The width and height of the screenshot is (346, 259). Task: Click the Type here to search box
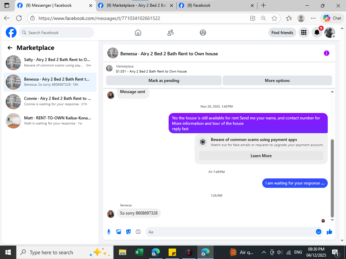point(65,252)
